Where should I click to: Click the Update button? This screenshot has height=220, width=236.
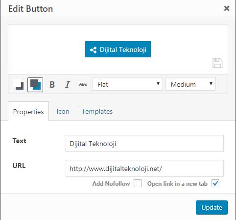click(x=212, y=207)
